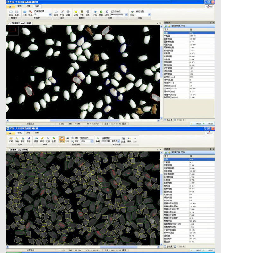Click export icon in top results panel header
Image resolution: width=253 pixels, height=253 pixels.
[165, 26]
